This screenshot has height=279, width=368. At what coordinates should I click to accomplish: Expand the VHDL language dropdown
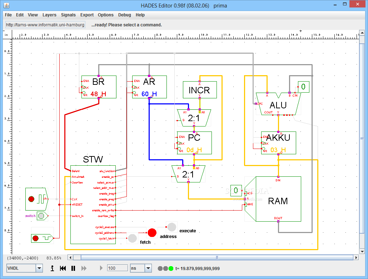point(39,268)
